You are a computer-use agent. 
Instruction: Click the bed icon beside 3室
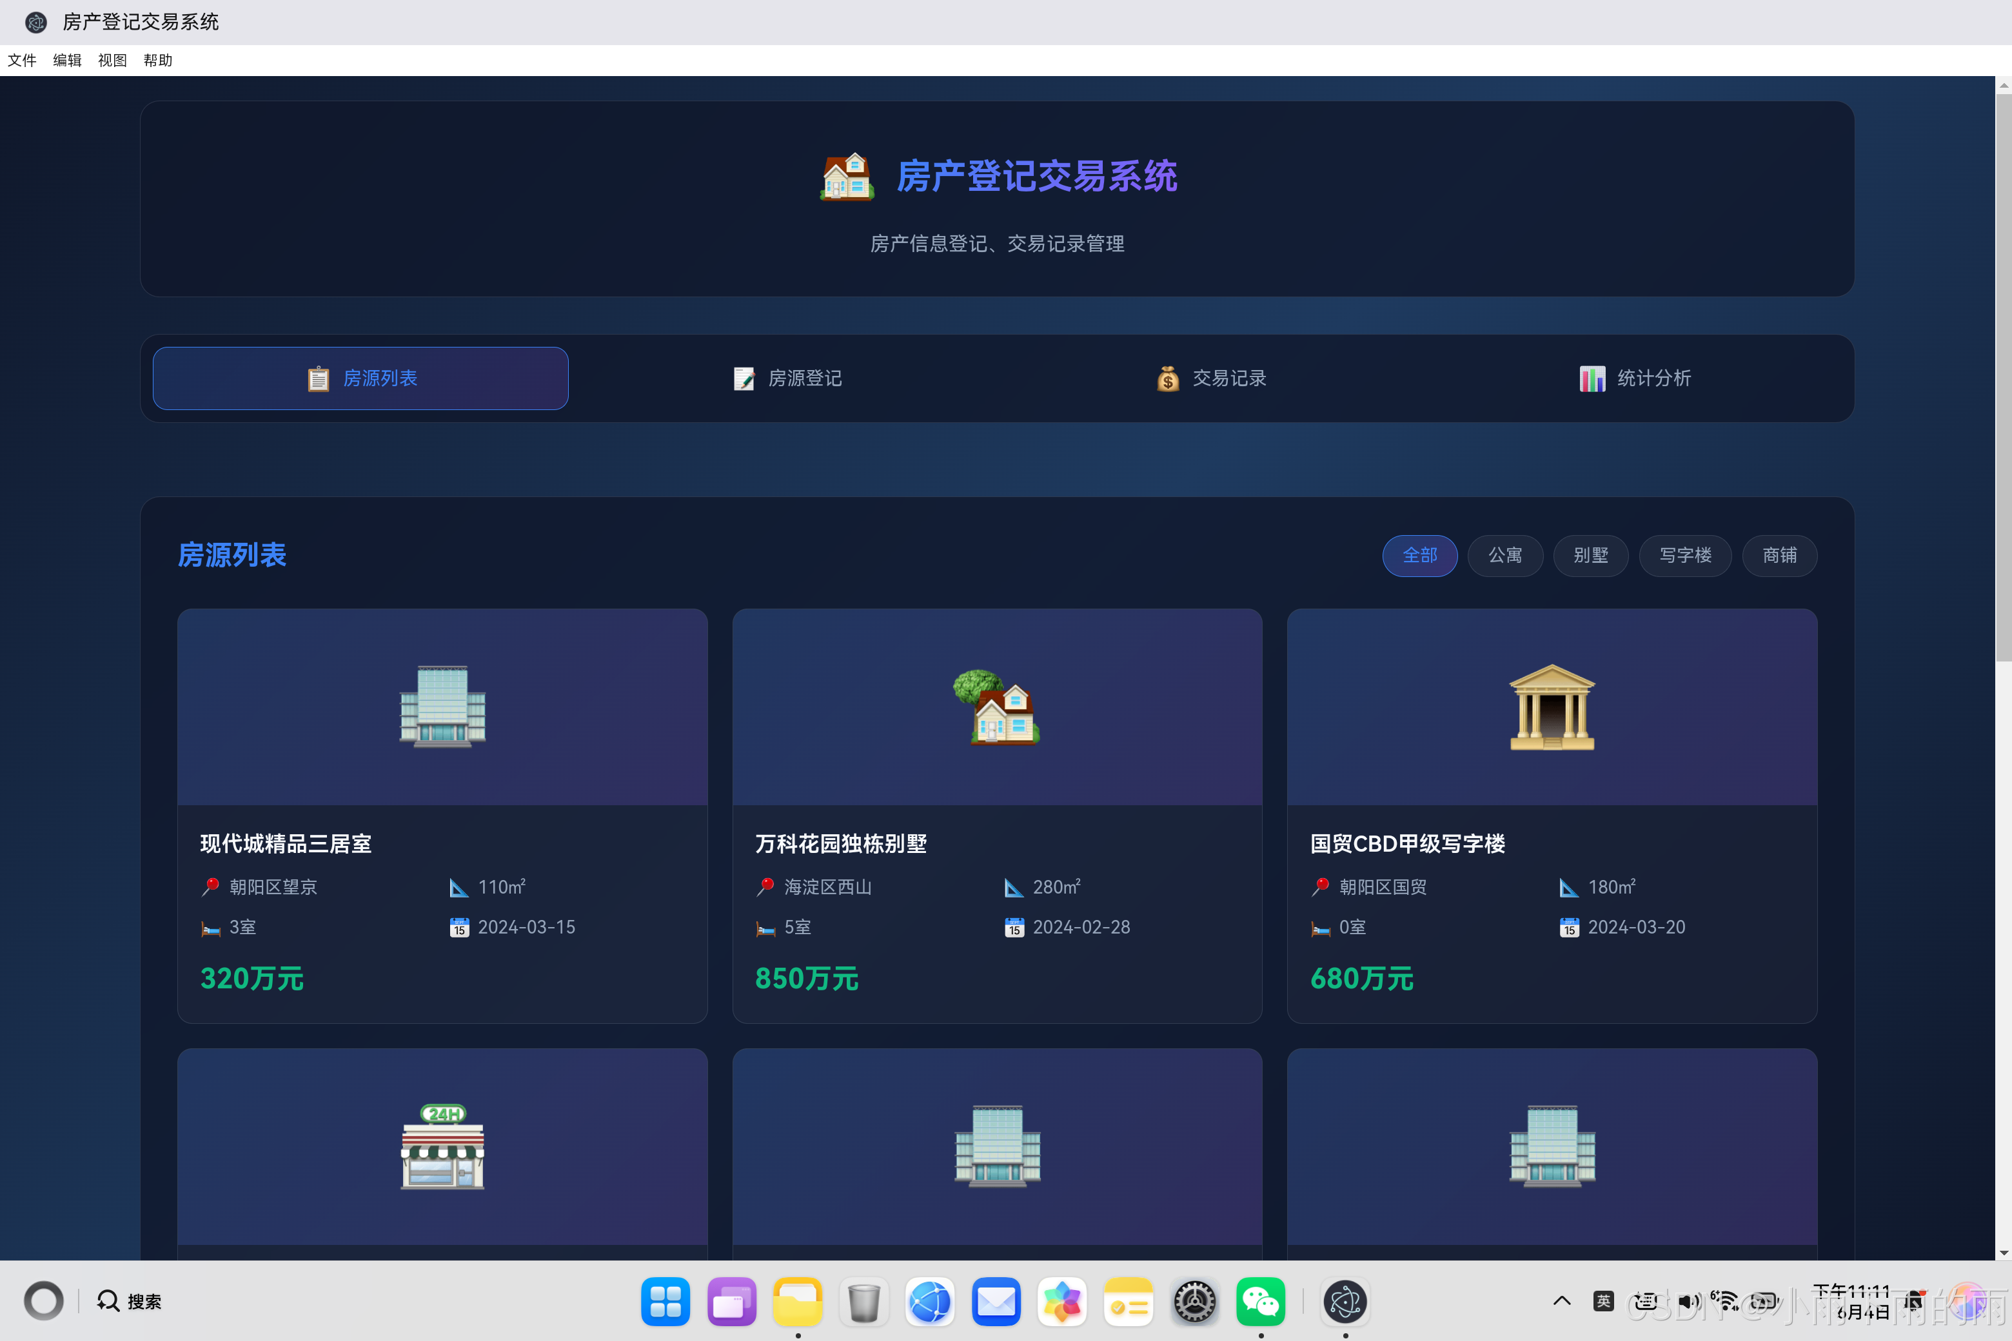click(x=210, y=928)
